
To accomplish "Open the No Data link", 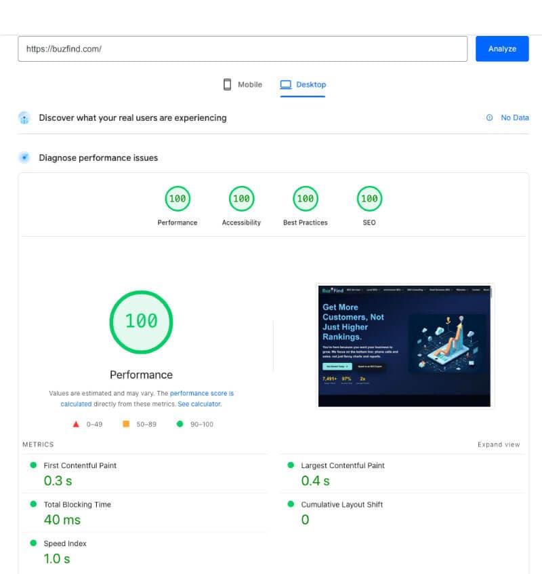I will pyautogui.click(x=515, y=117).
